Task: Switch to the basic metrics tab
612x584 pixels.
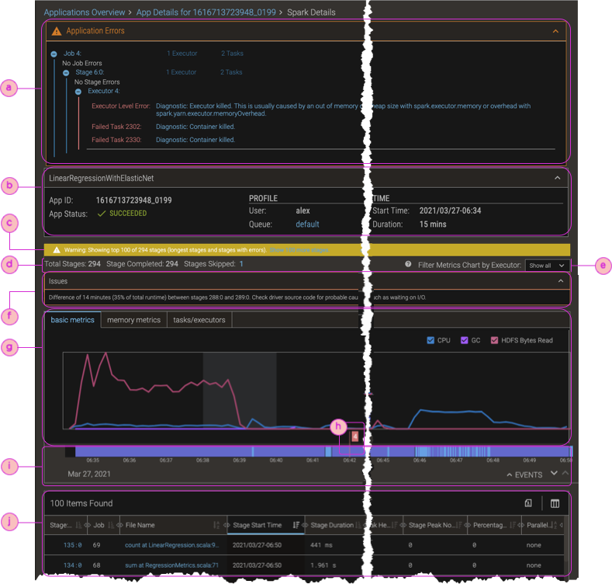Action: coord(73,320)
